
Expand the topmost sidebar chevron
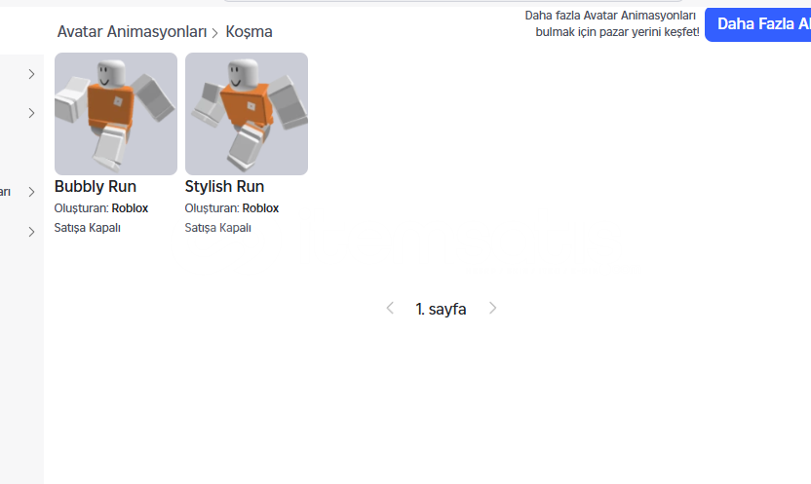click(31, 74)
